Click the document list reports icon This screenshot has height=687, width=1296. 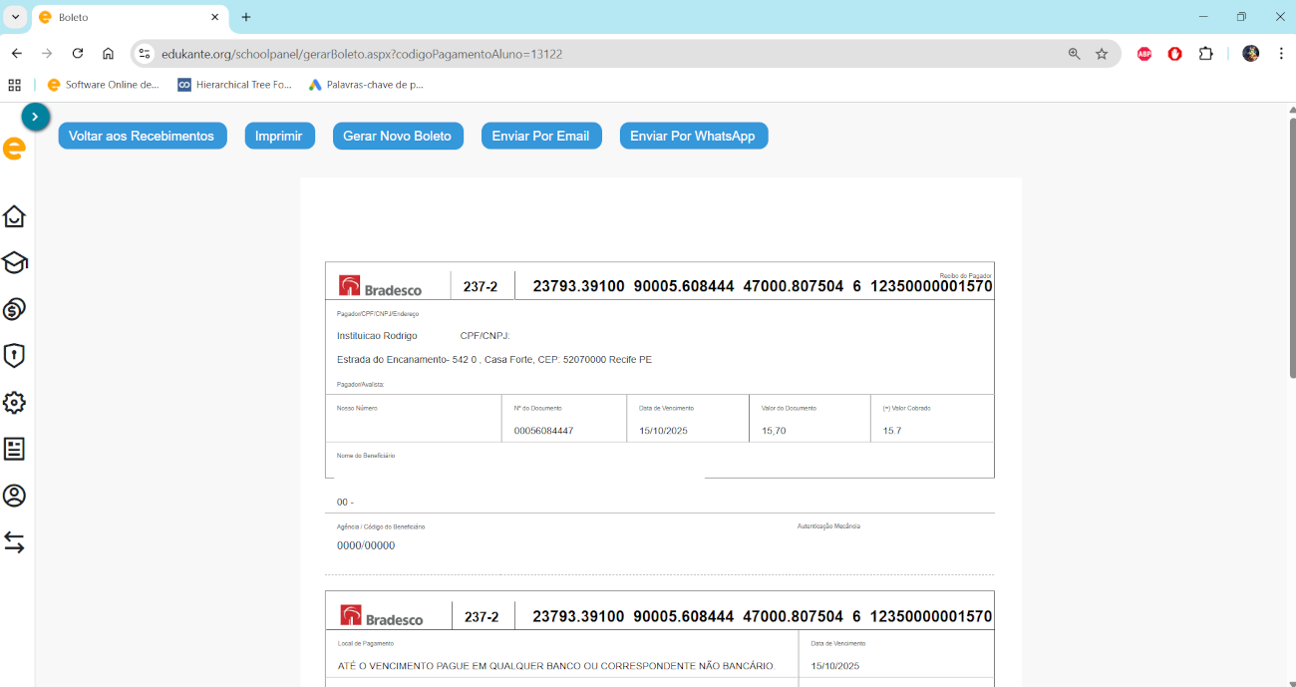pyautogui.click(x=14, y=449)
